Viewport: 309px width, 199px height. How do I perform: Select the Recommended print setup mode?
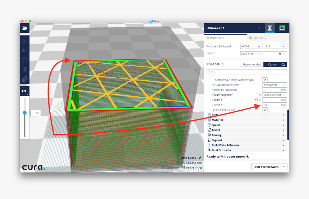tap(252, 64)
